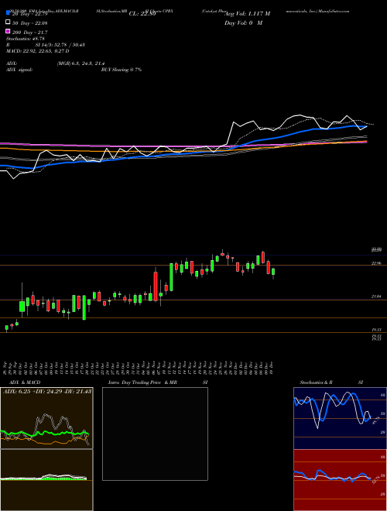Screen dimensions: 387x511
Task: Click the 'BUY Slowing @ 7%' signal text
Action: pos(122,70)
